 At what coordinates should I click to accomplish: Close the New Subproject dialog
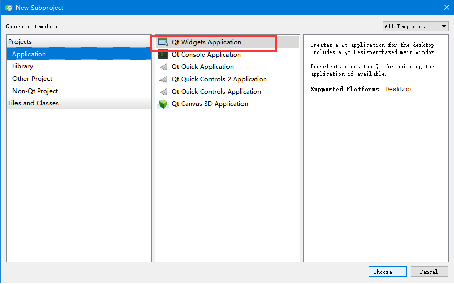(446, 8)
